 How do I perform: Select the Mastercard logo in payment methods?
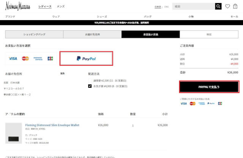(x=25, y=58)
